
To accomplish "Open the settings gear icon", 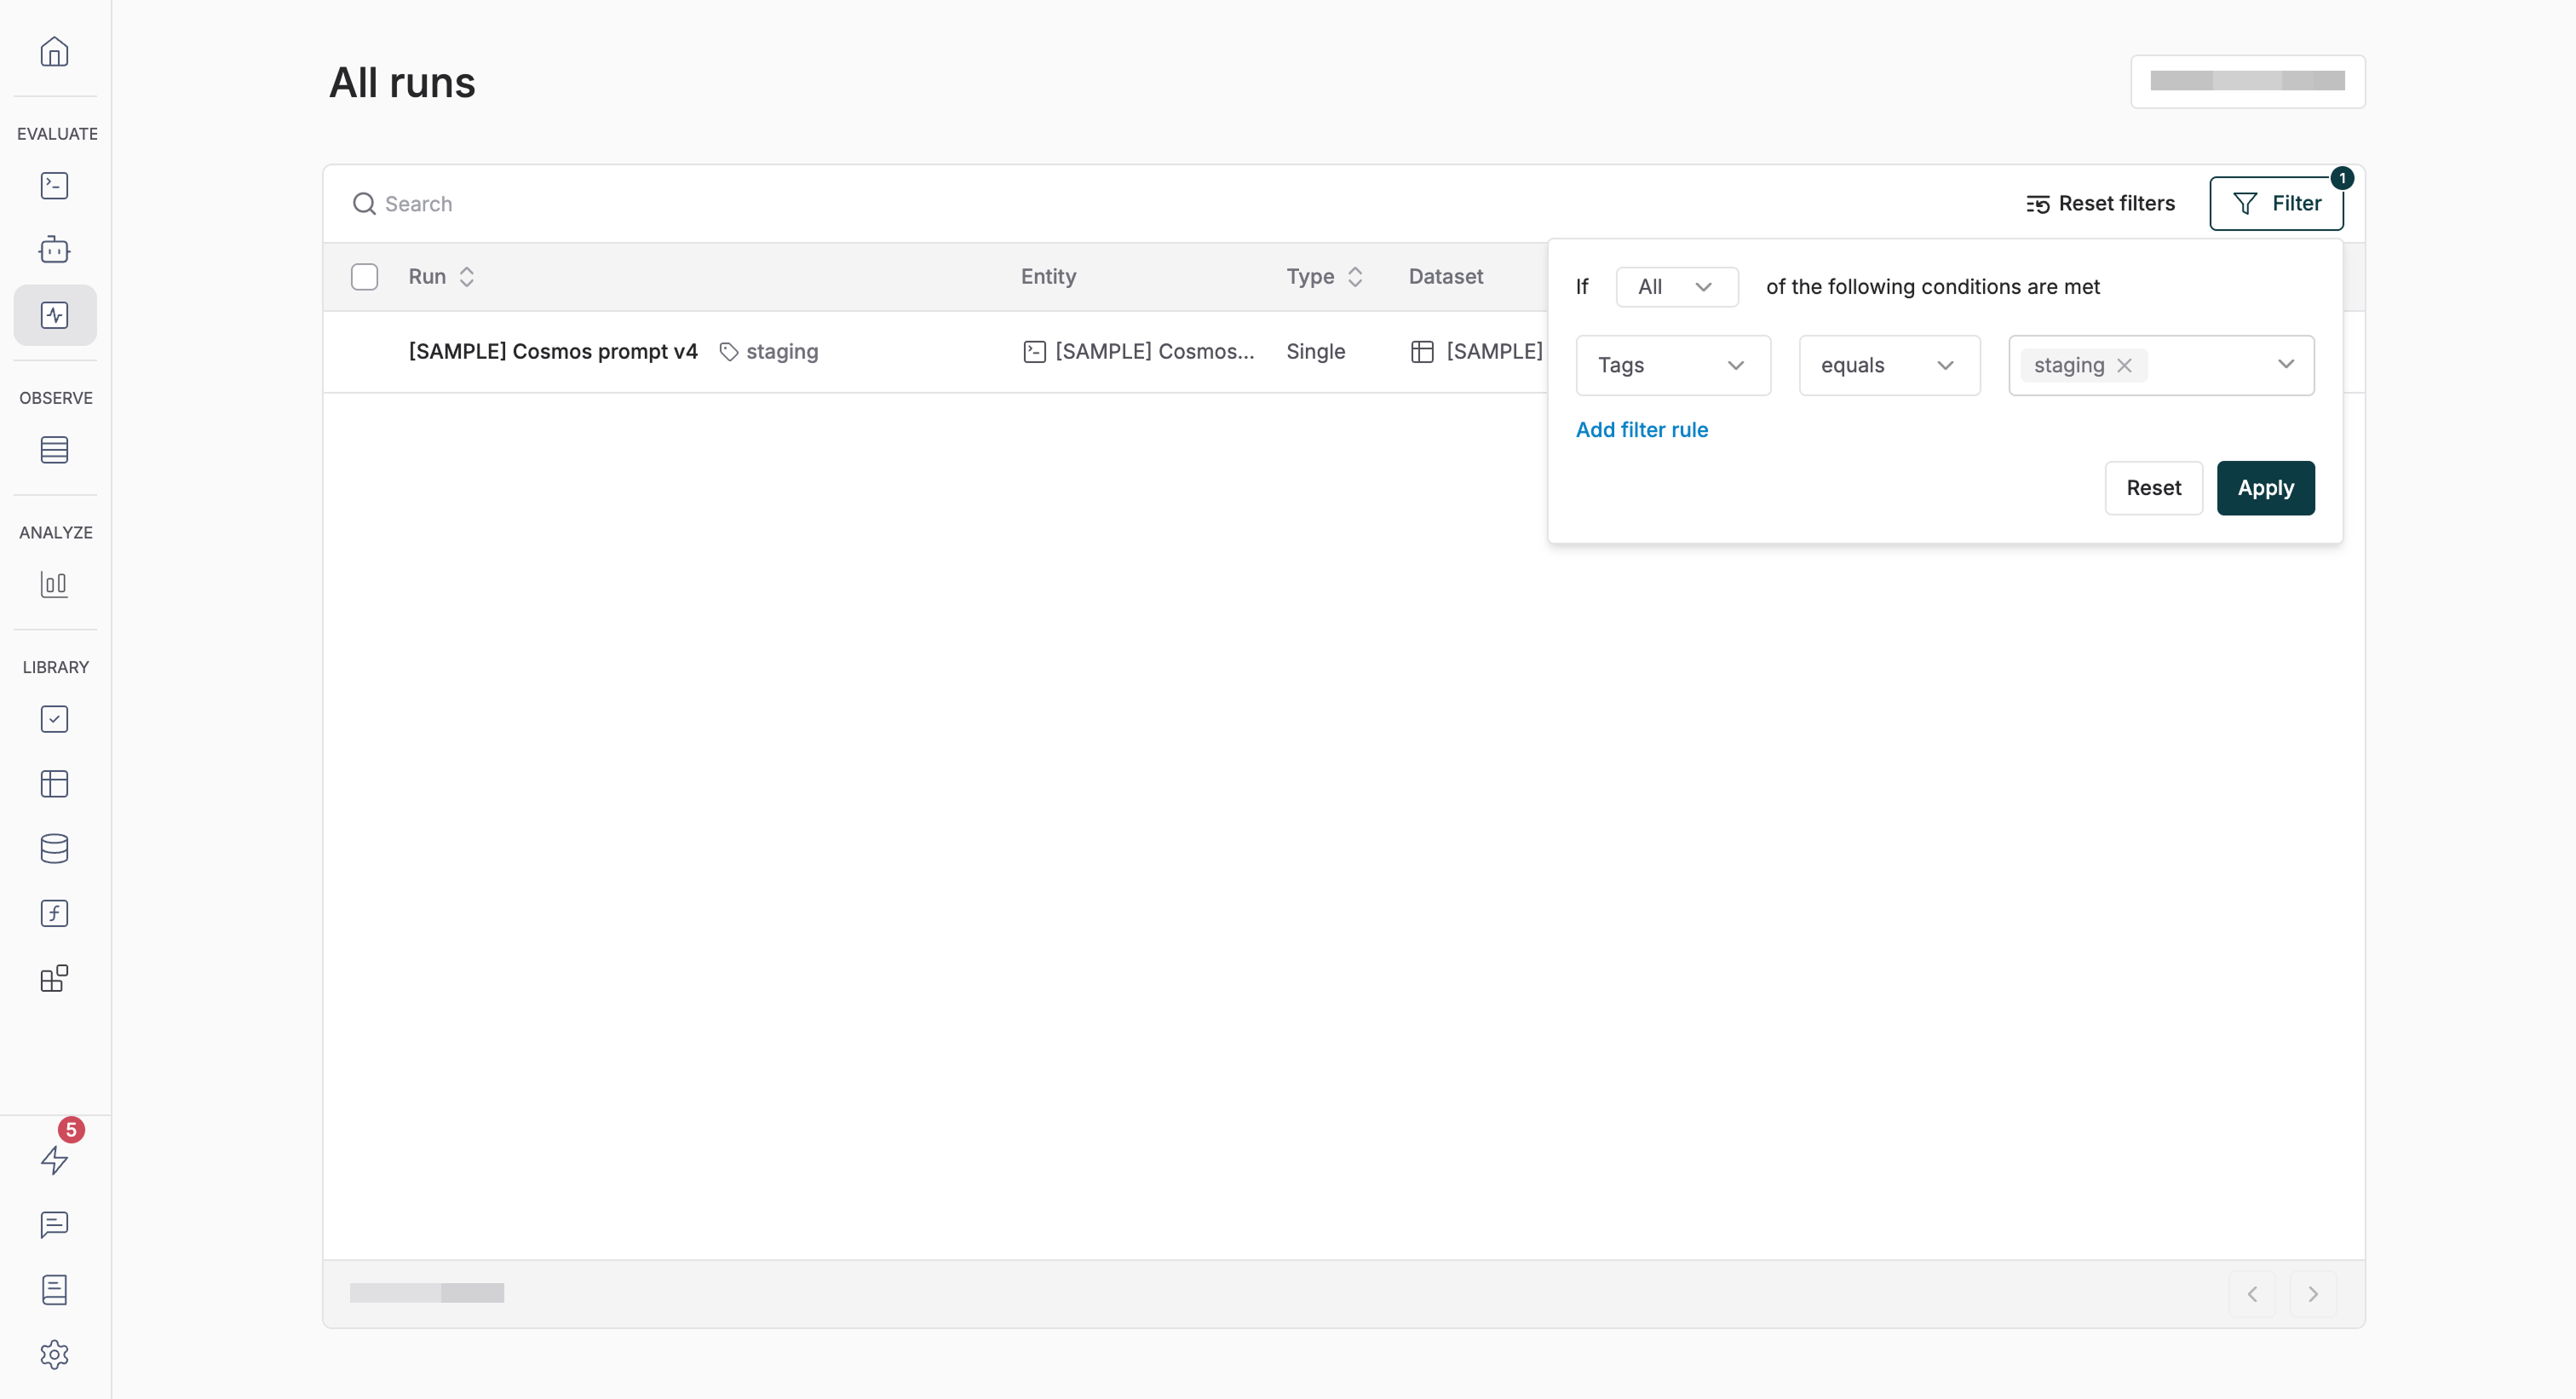I will click(54, 1354).
